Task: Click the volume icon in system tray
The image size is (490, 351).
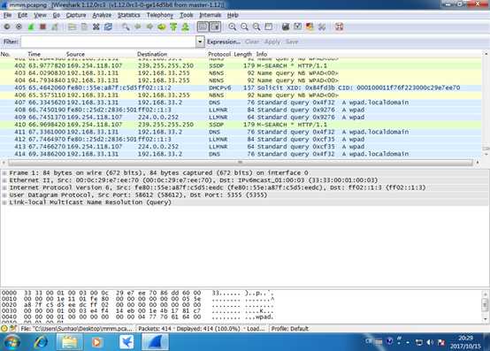Action: tap(430, 342)
